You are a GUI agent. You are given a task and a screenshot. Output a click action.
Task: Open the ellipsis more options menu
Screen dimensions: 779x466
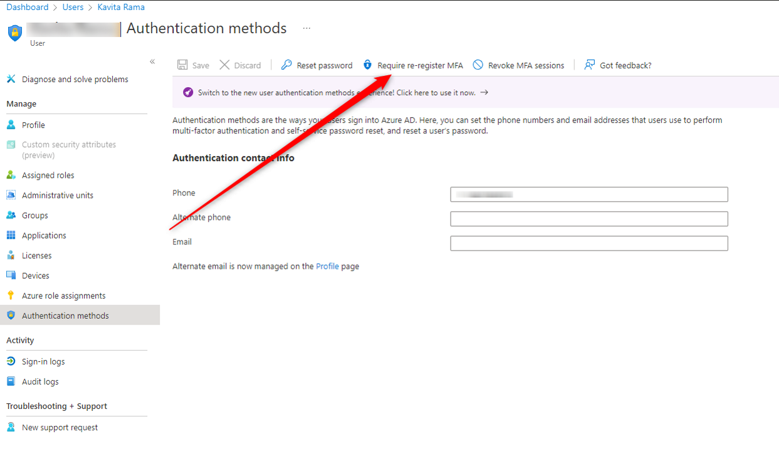pos(306,28)
